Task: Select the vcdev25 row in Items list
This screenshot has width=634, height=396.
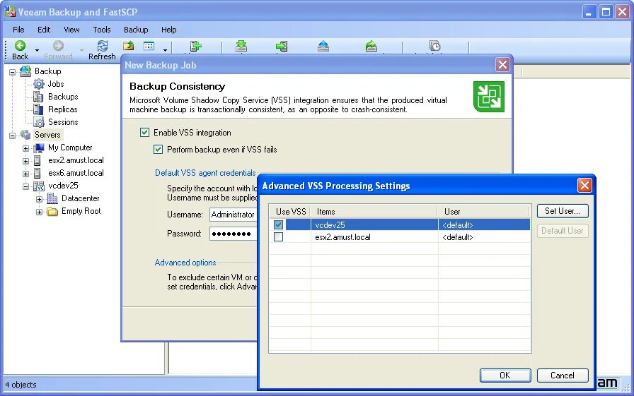Action: tap(400, 224)
